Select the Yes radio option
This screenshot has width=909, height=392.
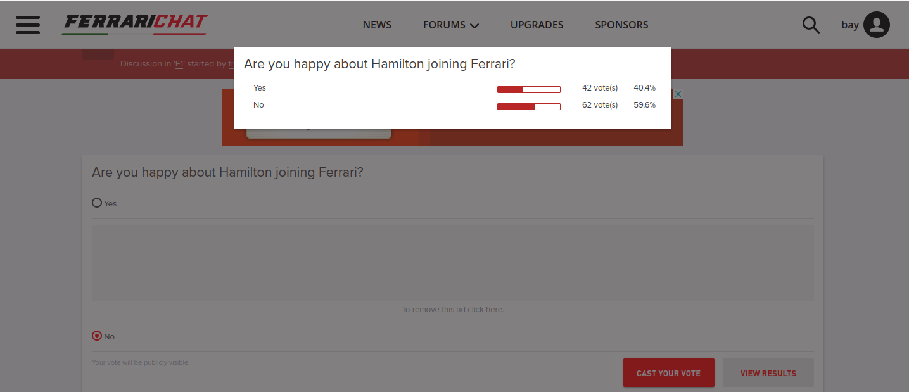97,203
